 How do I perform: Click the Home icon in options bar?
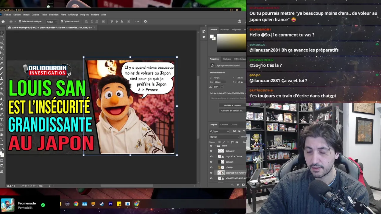(3, 21)
